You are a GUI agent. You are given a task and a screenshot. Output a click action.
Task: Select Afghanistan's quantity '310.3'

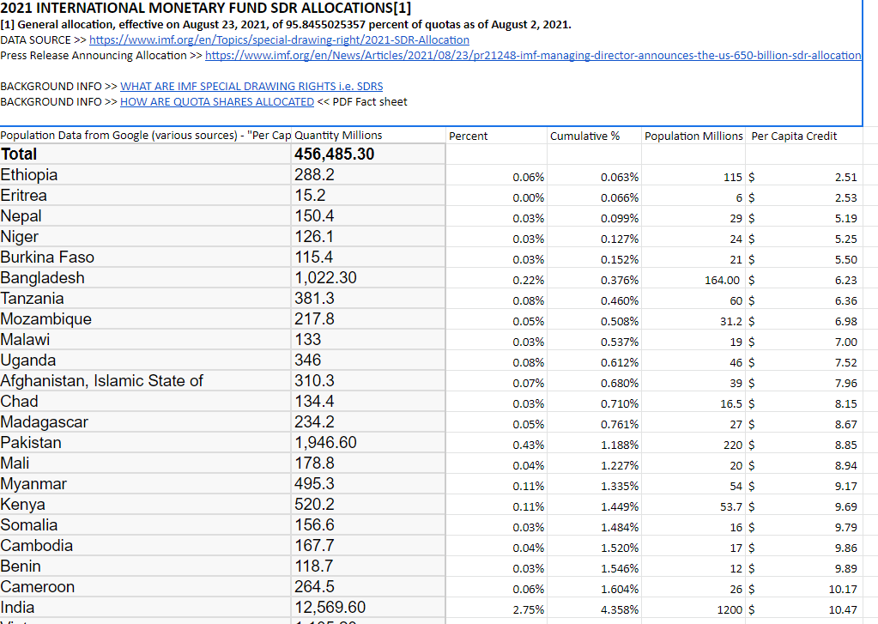tap(368, 381)
